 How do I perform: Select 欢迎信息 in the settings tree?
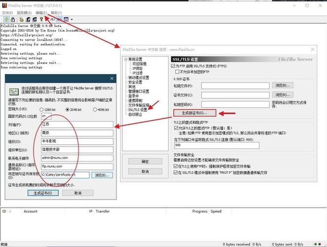pyautogui.click(x=139, y=64)
